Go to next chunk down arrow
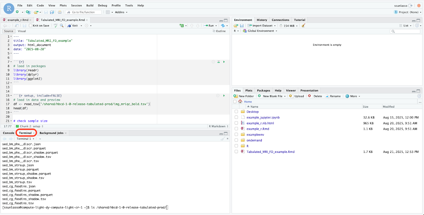This screenshot has width=424, height=215. point(198,26)
